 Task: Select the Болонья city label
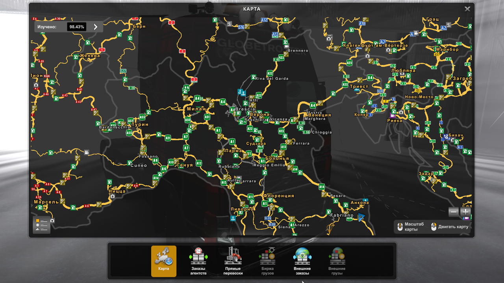(x=277, y=158)
